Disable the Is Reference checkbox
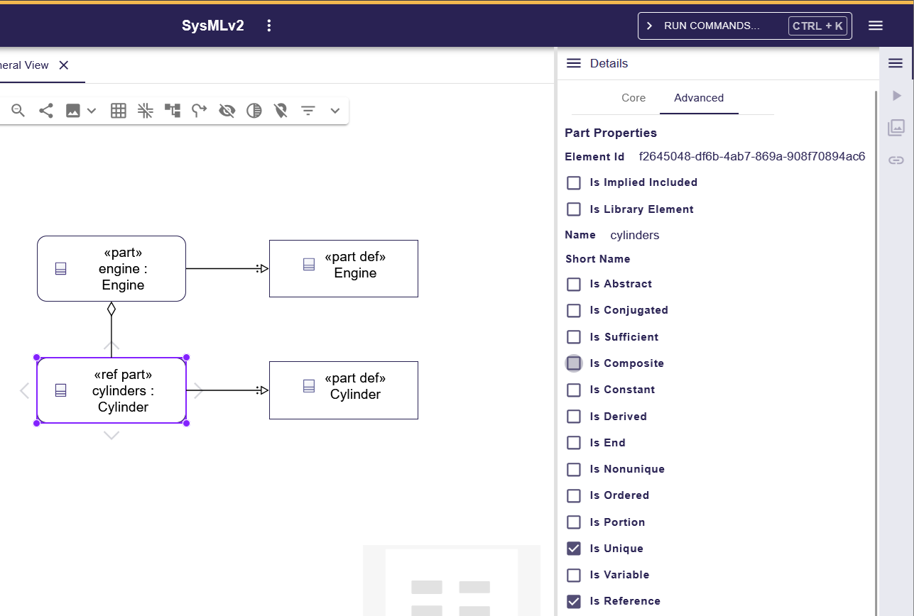 [x=574, y=601]
